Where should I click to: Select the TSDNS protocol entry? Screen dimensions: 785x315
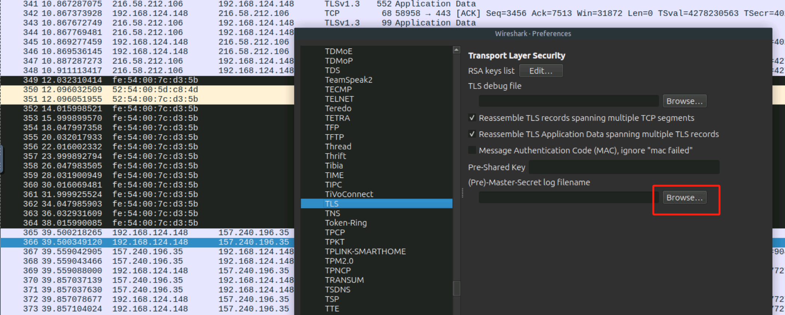376,289
